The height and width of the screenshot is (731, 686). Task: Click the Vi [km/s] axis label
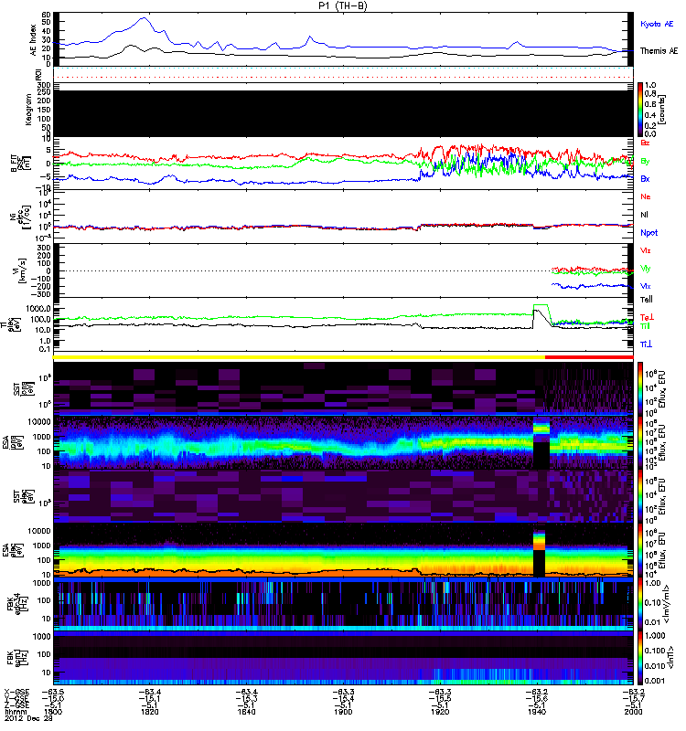[x=21, y=270]
